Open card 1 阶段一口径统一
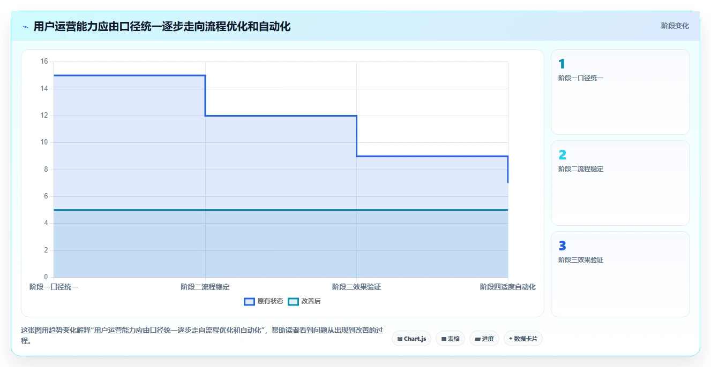Viewport: 711px width, 367px height. click(x=620, y=92)
